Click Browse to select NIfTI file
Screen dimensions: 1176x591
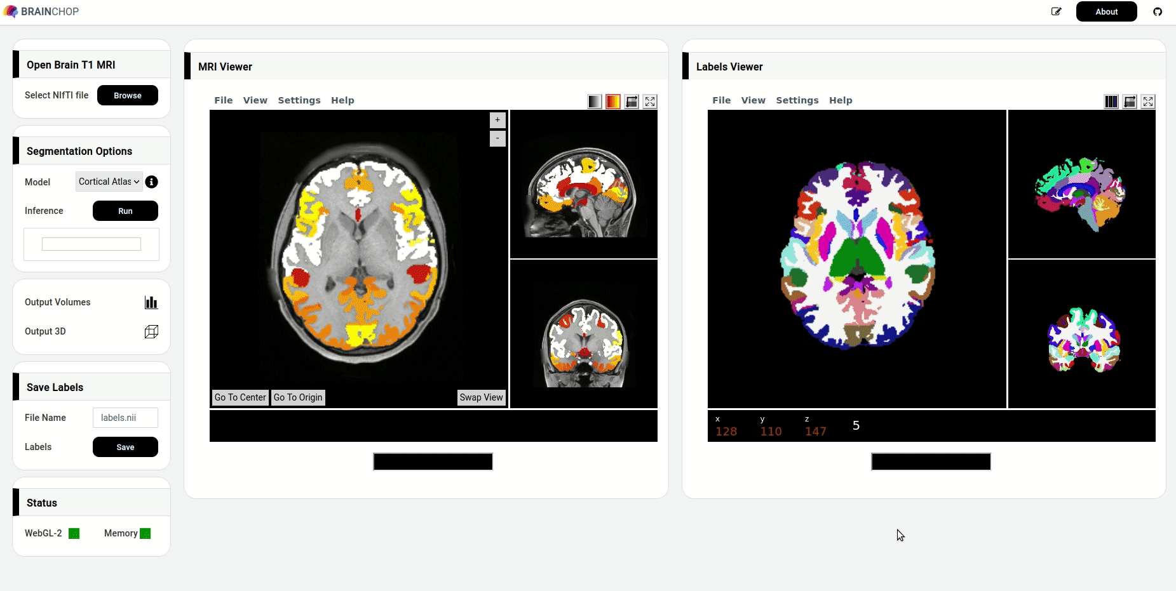127,95
